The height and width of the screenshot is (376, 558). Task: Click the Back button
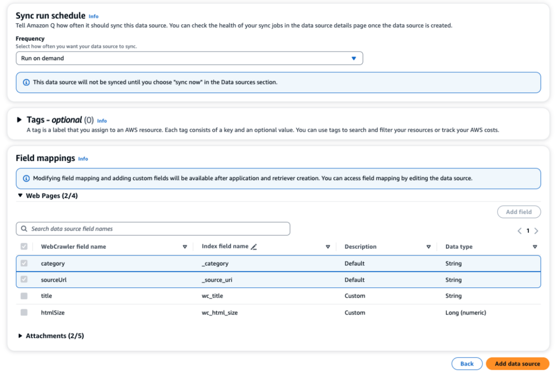tap(467, 363)
